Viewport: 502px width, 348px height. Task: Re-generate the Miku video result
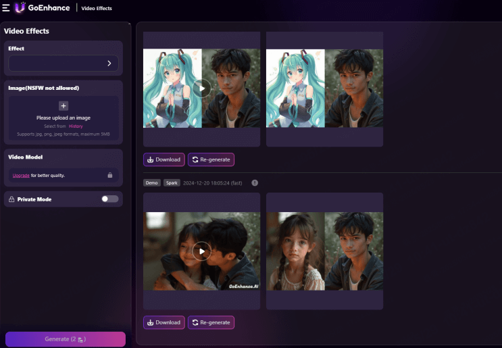point(211,159)
